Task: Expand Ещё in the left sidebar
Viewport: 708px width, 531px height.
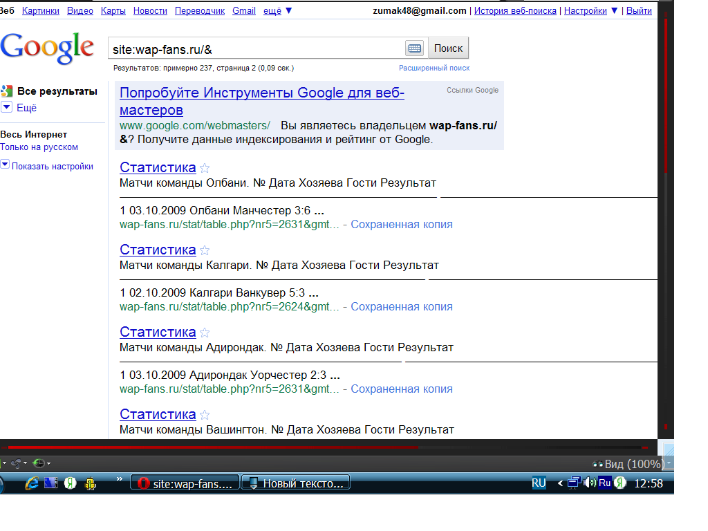Action: click(x=6, y=108)
